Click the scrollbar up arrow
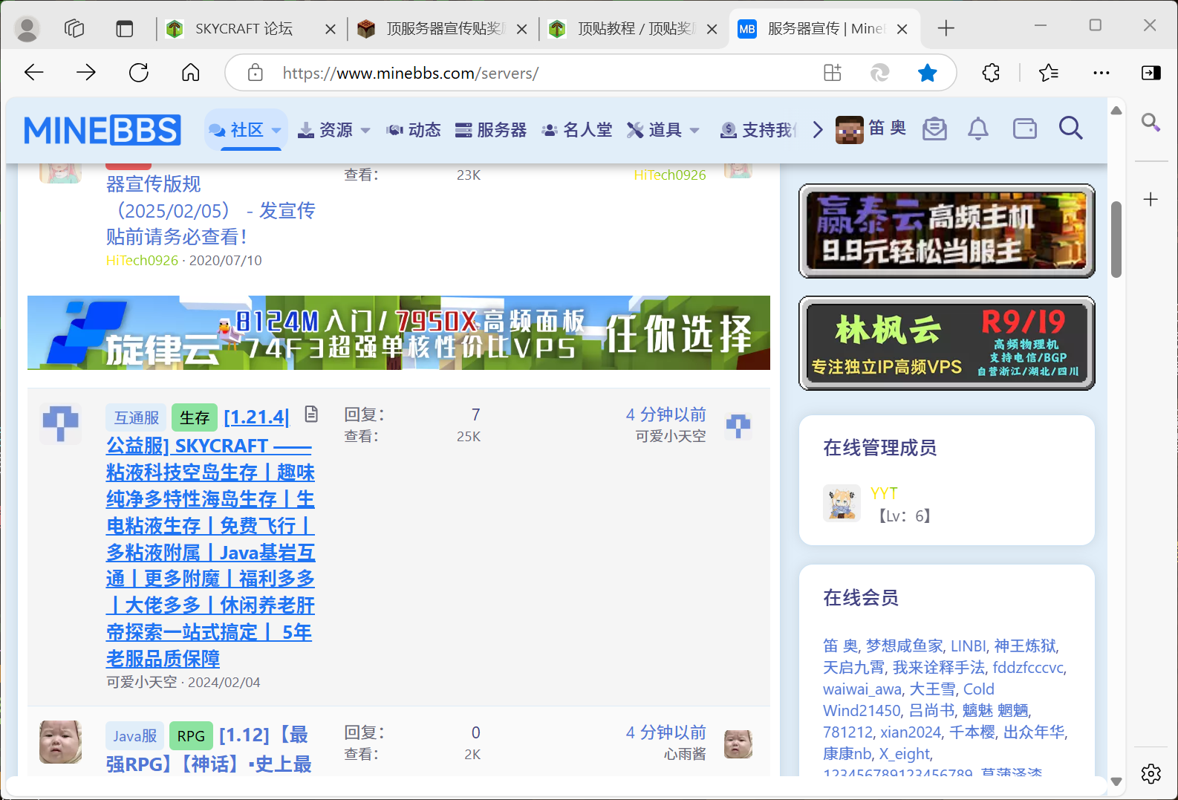 [1116, 110]
